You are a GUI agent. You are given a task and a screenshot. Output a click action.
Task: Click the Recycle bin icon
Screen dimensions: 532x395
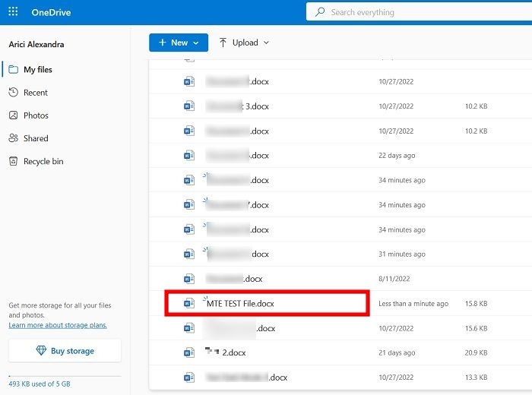[14, 161]
